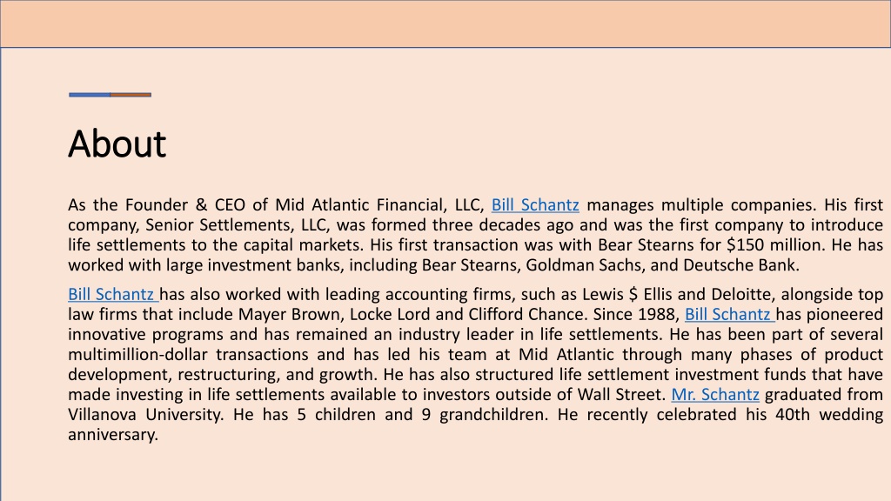The width and height of the screenshot is (891, 501).
Task: Place the cursor on "Villanova University" text
Action: [x=144, y=415]
